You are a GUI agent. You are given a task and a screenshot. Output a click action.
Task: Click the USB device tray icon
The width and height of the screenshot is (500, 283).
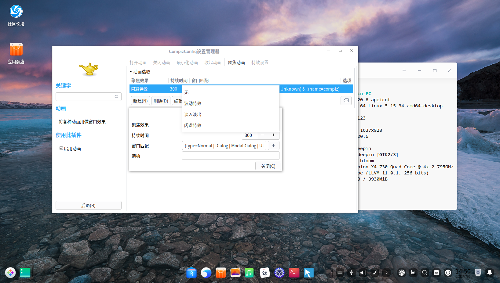point(352,273)
